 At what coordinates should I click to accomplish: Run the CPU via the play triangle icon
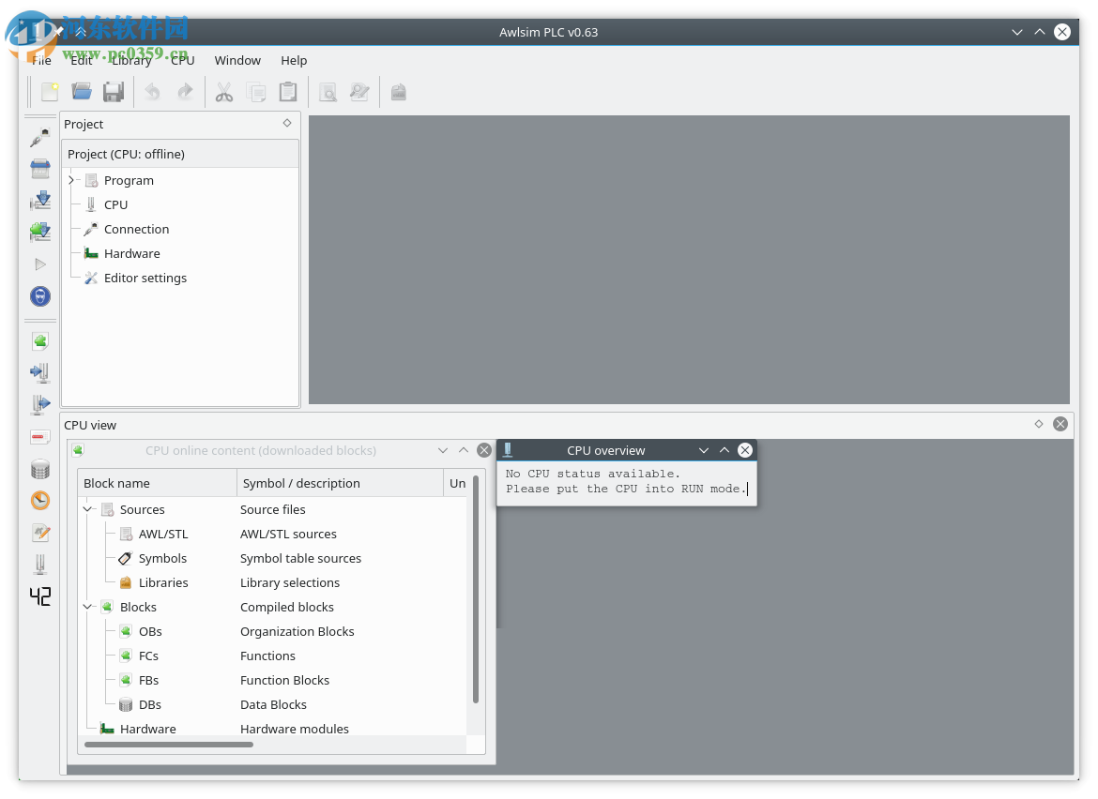pyautogui.click(x=39, y=264)
